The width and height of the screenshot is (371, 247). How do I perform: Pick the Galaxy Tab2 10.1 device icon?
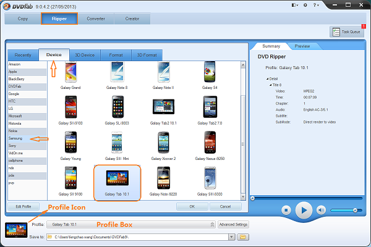click(x=163, y=107)
